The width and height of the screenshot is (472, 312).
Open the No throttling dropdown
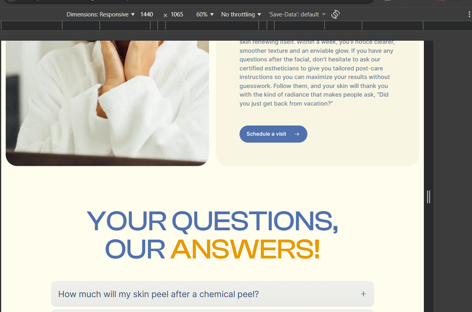click(241, 14)
